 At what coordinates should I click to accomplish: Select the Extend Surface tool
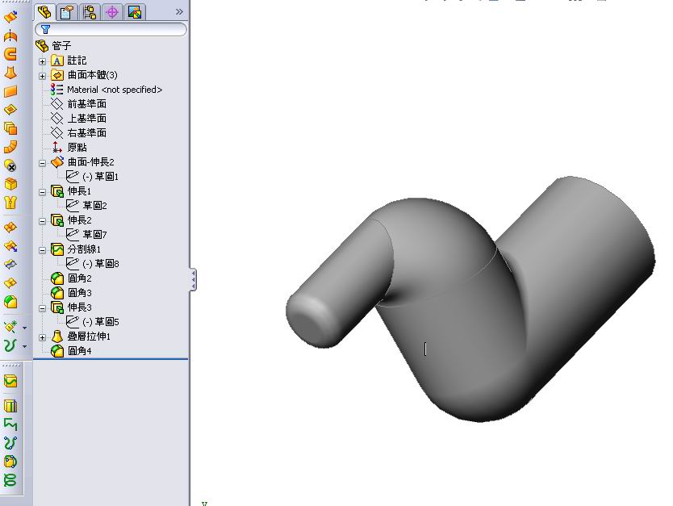[x=10, y=227]
